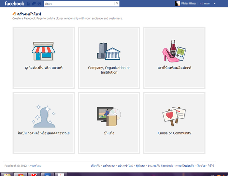Open เกี่ยวกับ footer link
228x176 pixels.
pos(95,166)
